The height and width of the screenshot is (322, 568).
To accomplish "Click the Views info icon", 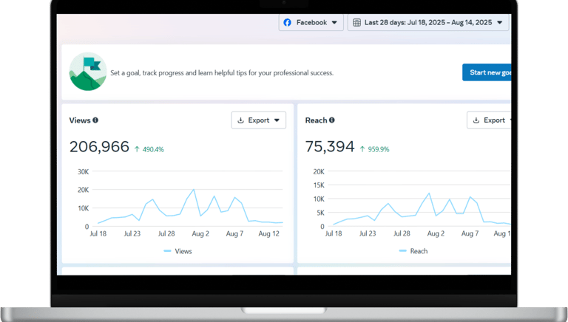I will pyautogui.click(x=95, y=120).
